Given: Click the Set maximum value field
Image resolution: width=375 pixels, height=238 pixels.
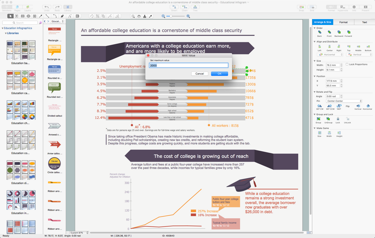Looking at the screenshot, I should point(189,65).
